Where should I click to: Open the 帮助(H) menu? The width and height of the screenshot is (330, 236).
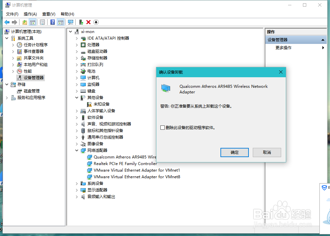point(67,14)
